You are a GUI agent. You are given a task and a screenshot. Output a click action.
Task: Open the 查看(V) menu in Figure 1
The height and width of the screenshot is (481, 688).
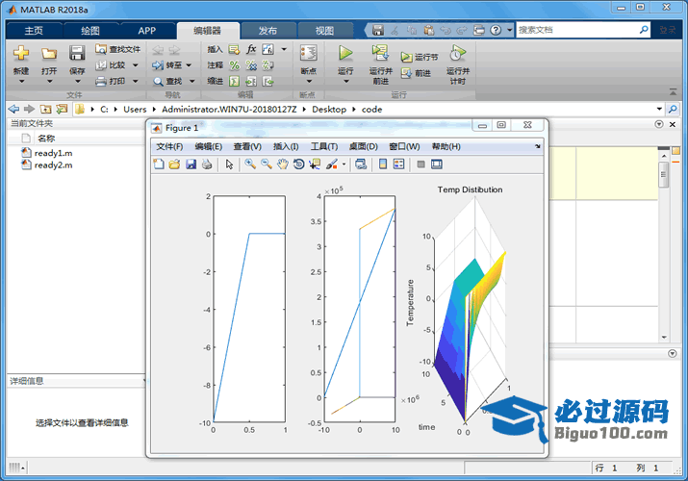click(247, 146)
